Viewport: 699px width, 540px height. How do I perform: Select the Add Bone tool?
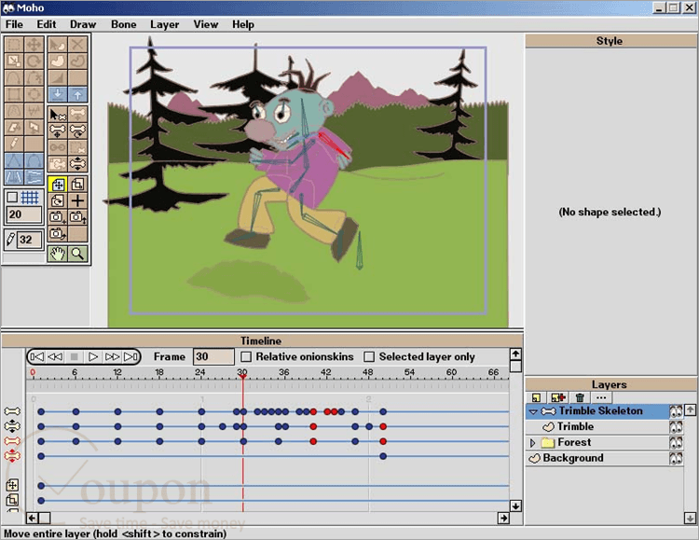pyautogui.click(x=77, y=114)
